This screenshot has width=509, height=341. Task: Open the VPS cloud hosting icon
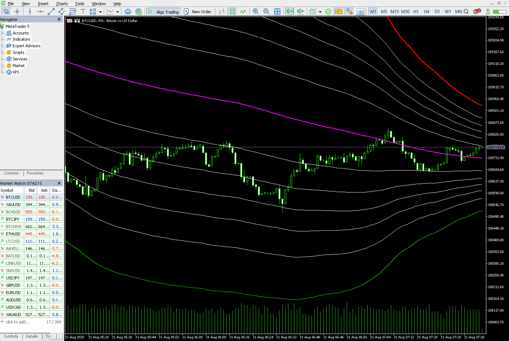[128, 12]
